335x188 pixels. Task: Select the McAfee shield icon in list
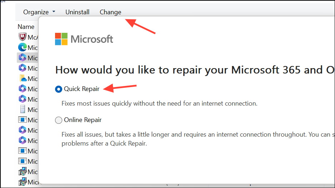coord(22,37)
